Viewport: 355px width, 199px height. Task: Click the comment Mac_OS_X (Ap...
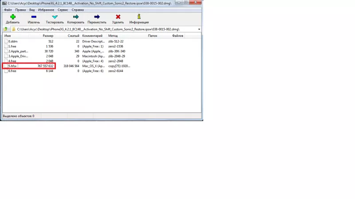click(94, 66)
